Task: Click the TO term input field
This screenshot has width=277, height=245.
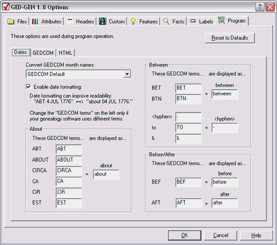Action: tap(188, 128)
